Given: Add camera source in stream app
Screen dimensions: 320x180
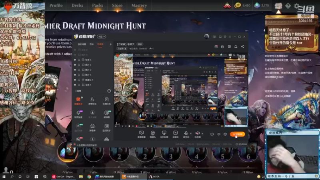Looking at the screenshot, I should pyautogui.click(x=153, y=134).
